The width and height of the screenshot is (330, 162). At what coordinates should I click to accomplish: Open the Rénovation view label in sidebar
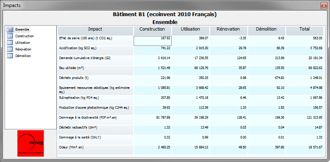click(23, 49)
